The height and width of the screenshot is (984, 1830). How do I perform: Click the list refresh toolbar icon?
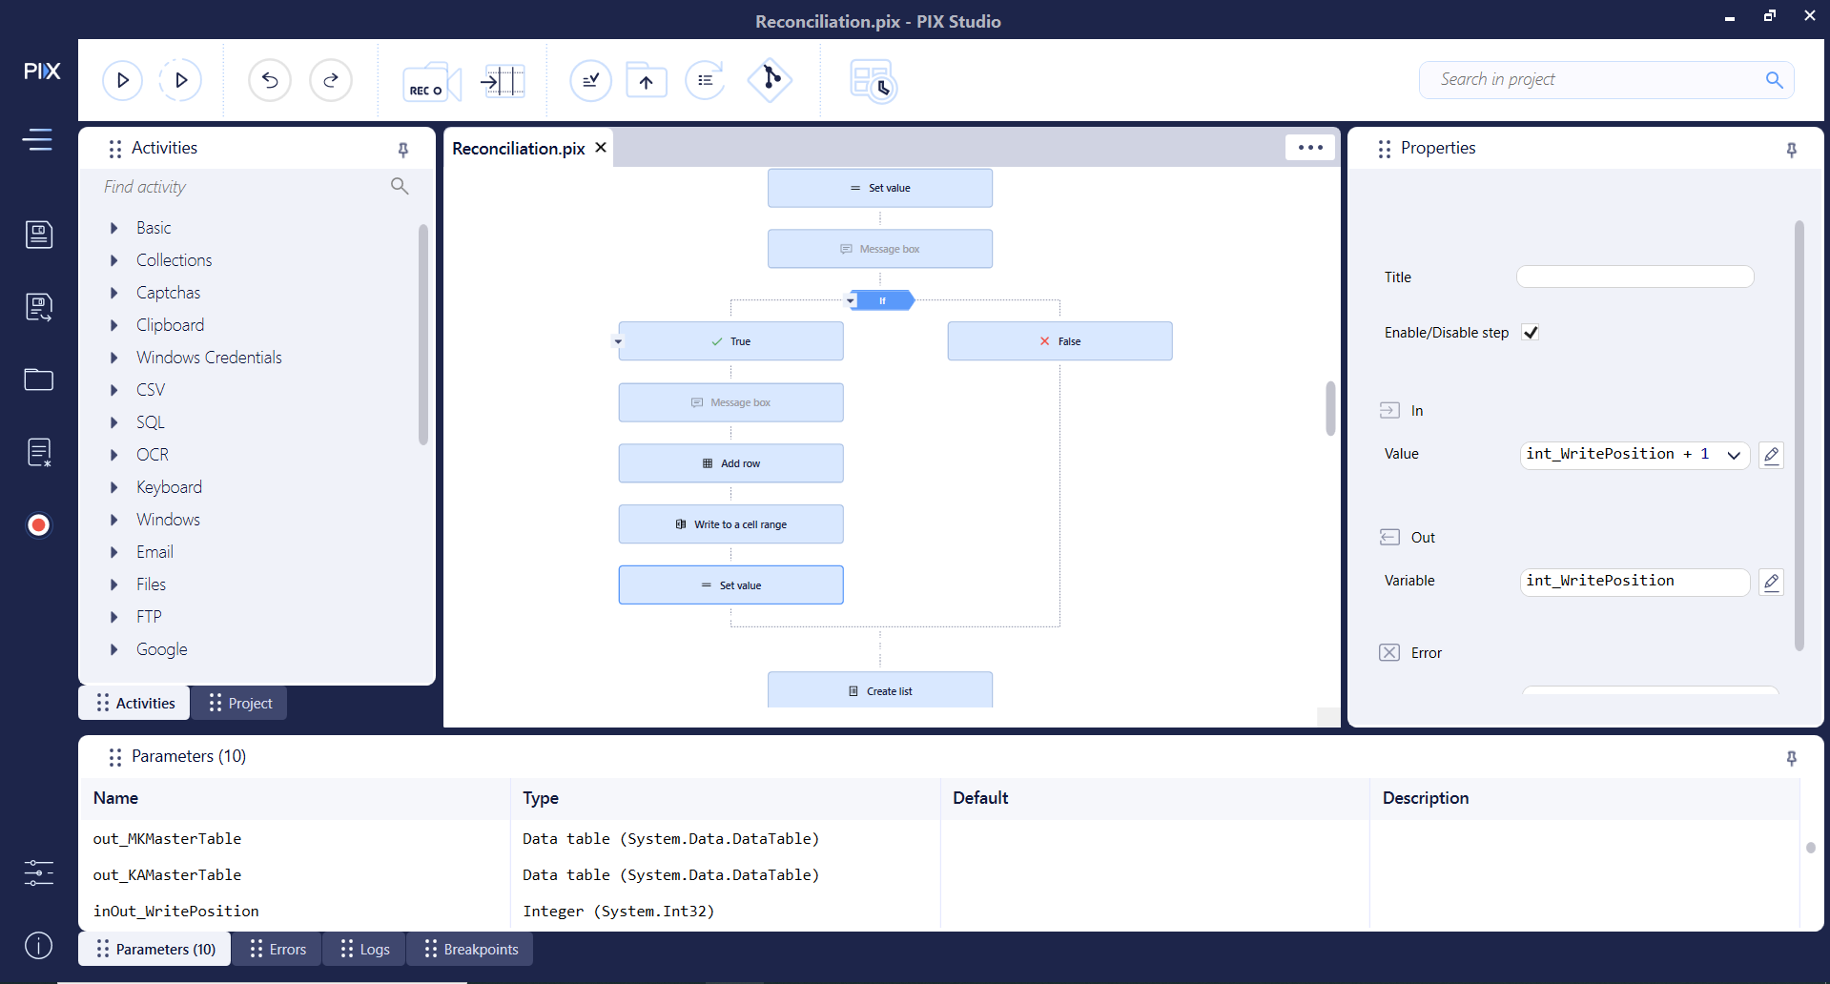coord(706,80)
